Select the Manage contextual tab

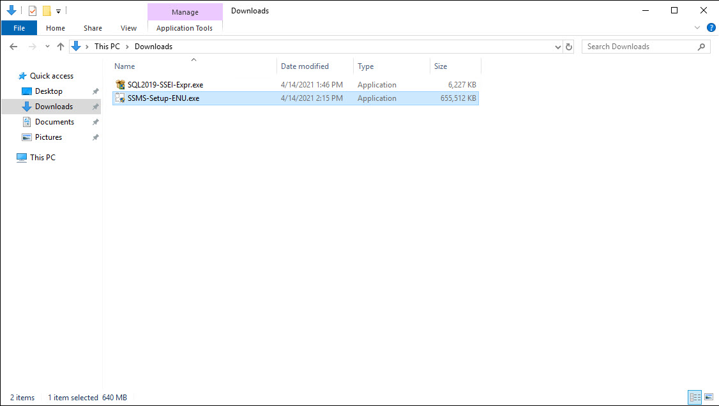[185, 12]
